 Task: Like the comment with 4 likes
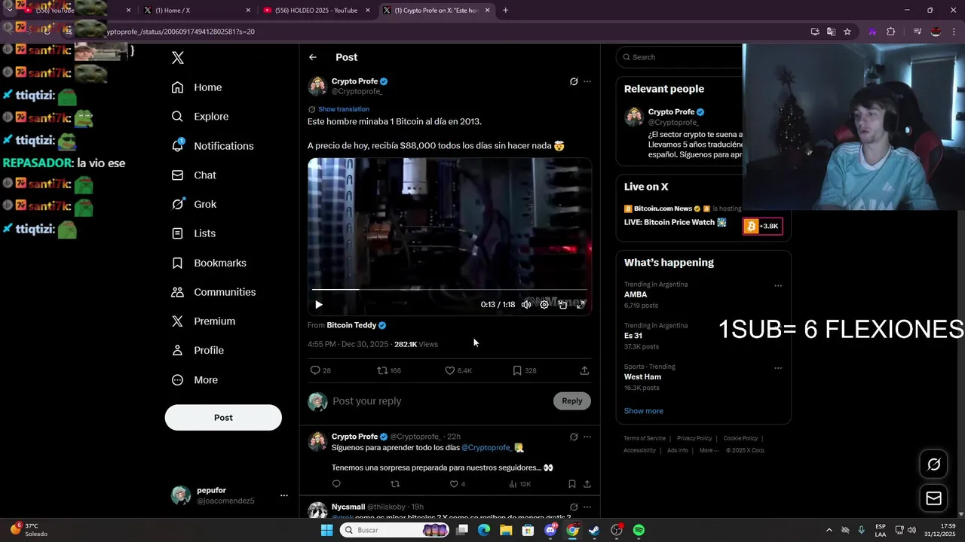pyautogui.click(x=458, y=484)
